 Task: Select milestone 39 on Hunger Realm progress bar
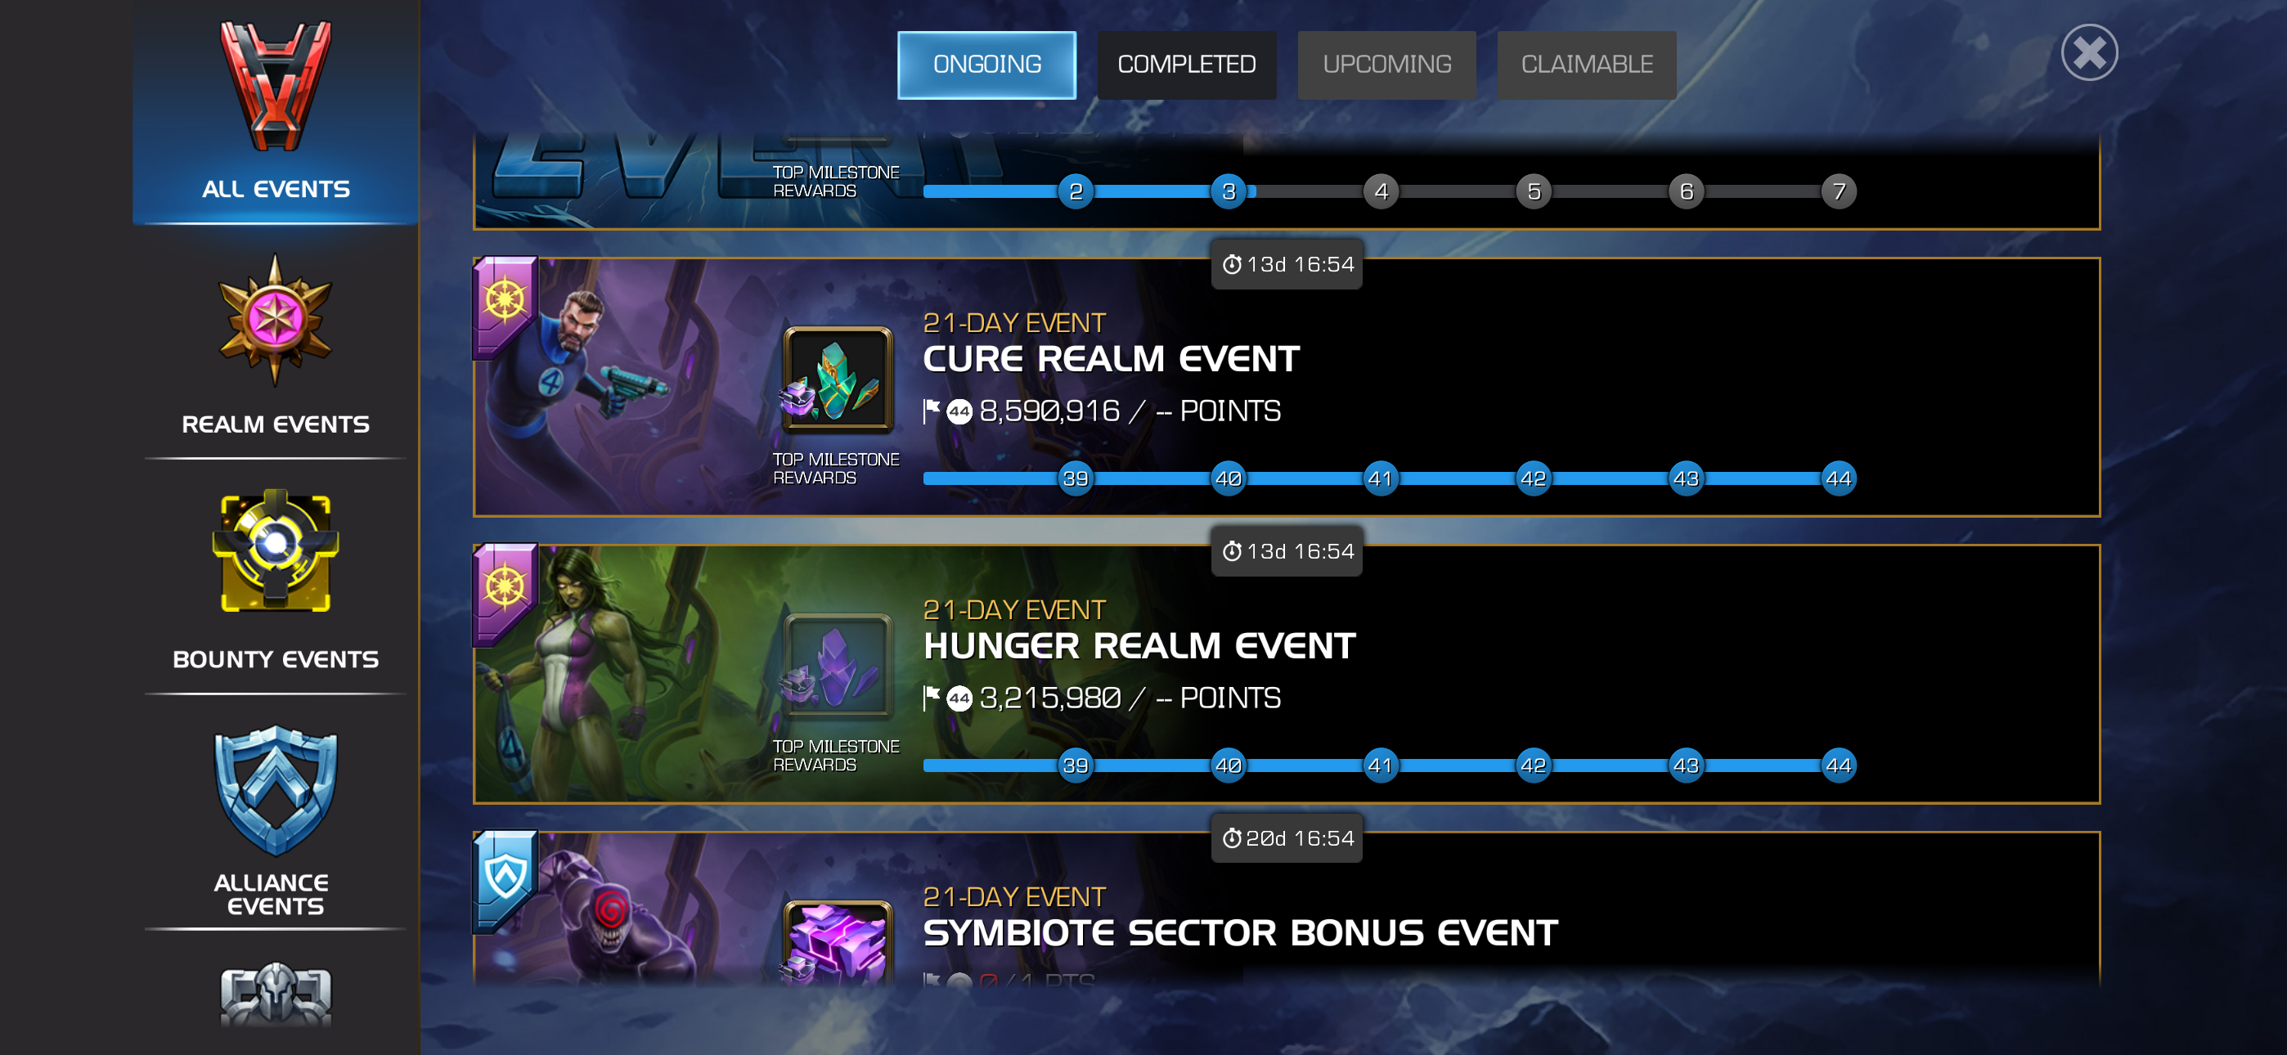tap(1075, 765)
